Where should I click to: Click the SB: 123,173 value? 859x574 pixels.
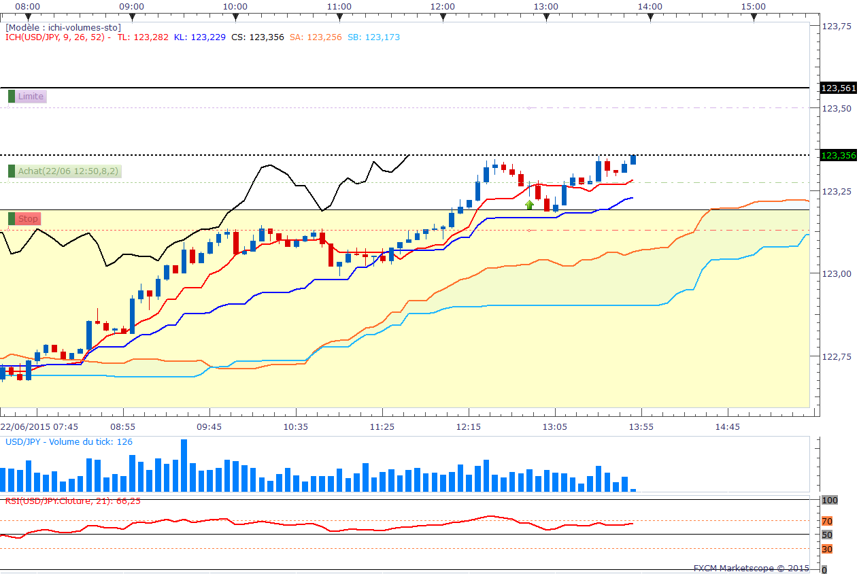pyautogui.click(x=373, y=37)
